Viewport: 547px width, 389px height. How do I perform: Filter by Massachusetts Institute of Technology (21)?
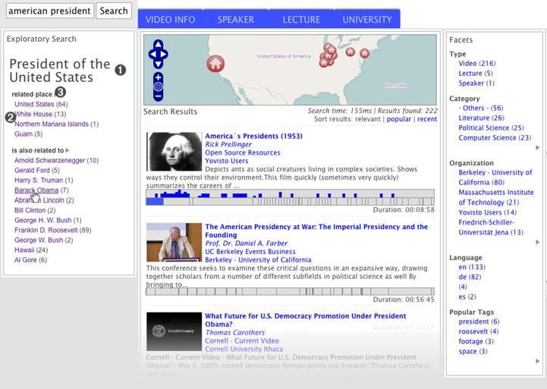point(496,197)
